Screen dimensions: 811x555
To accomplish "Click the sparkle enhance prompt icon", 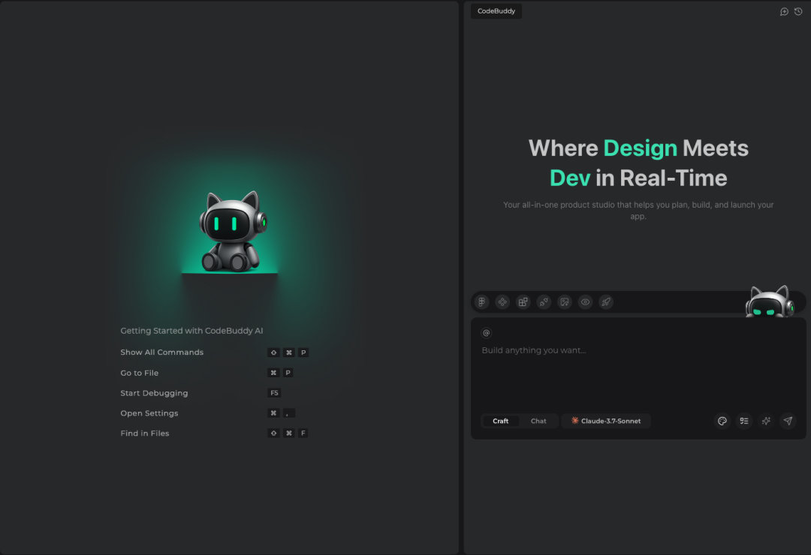I will click(766, 421).
